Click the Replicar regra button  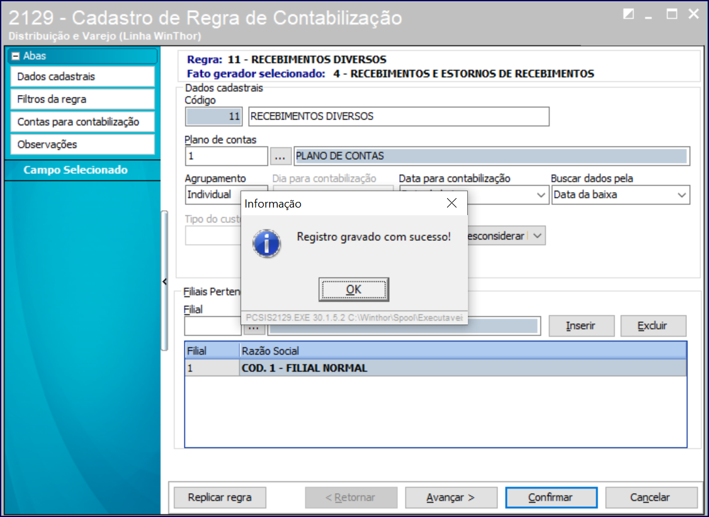[x=220, y=497]
